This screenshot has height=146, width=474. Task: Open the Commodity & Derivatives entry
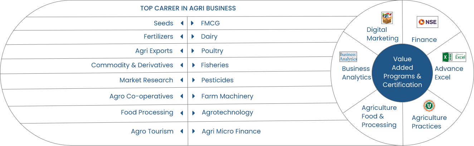tap(132, 65)
